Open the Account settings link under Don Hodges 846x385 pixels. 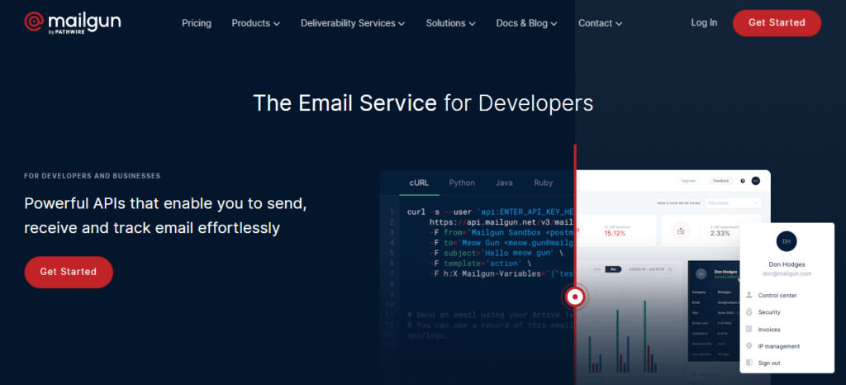pyautogui.click(x=725, y=277)
